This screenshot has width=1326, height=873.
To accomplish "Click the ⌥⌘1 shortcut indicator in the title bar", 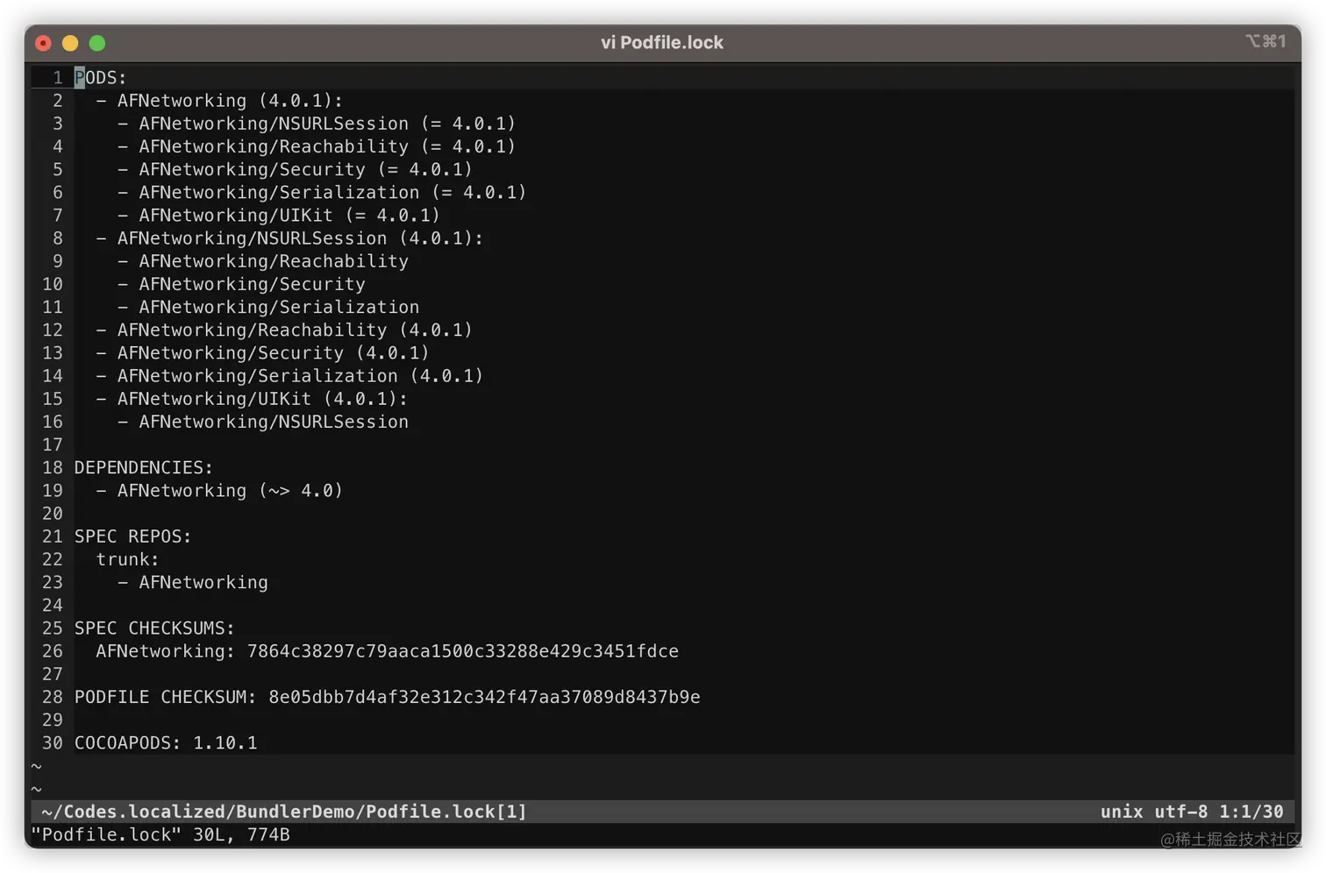I will coord(1266,41).
